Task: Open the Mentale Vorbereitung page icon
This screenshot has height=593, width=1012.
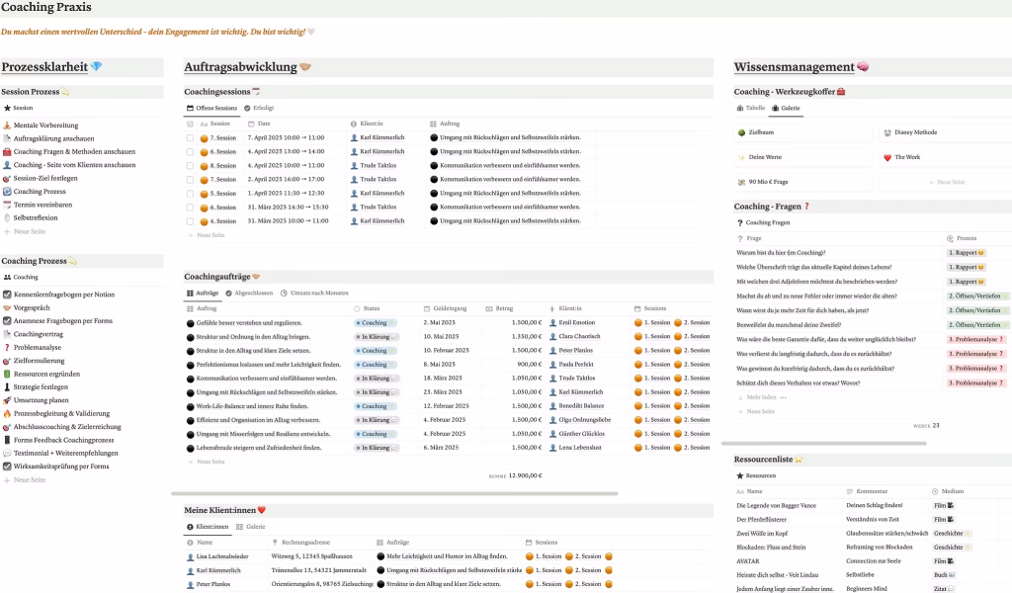Action: point(7,126)
